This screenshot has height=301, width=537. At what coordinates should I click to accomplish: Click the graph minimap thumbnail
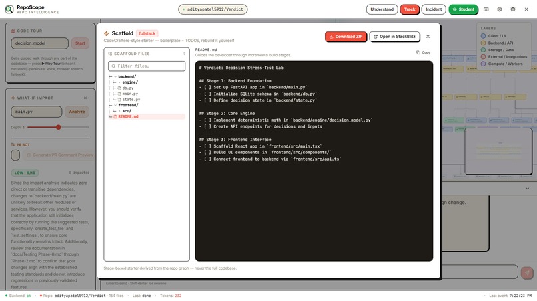(498, 151)
